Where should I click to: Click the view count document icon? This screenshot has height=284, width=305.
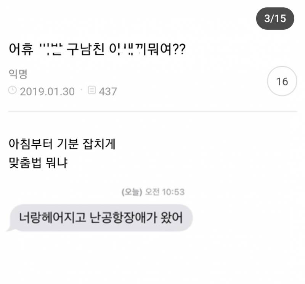[x=92, y=90]
